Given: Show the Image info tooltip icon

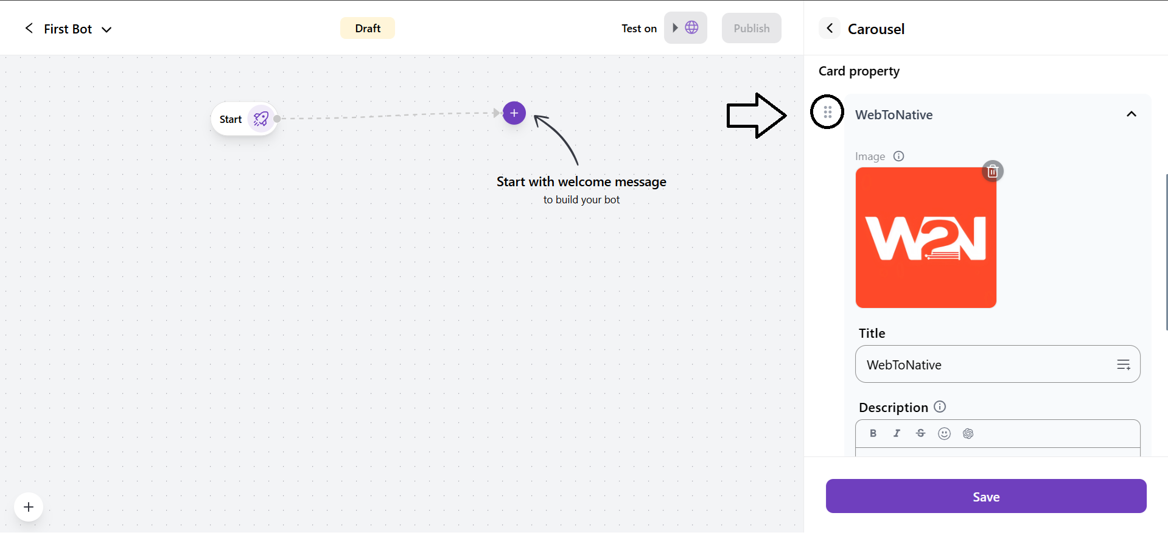Looking at the screenshot, I should (x=898, y=156).
